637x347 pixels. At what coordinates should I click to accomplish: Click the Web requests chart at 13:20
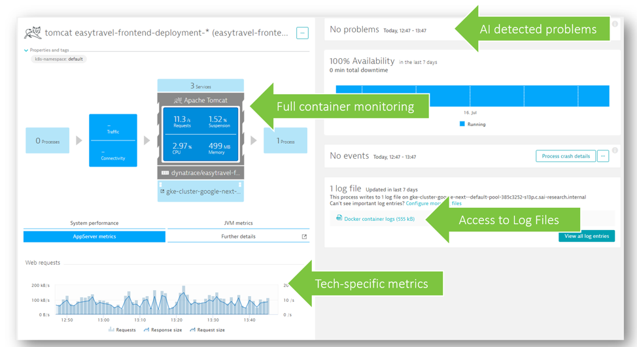177,301
